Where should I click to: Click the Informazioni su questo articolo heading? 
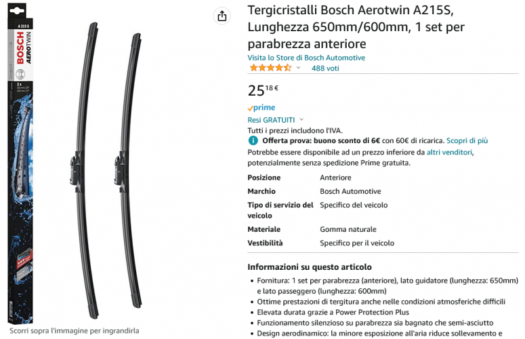coord(310,267)
